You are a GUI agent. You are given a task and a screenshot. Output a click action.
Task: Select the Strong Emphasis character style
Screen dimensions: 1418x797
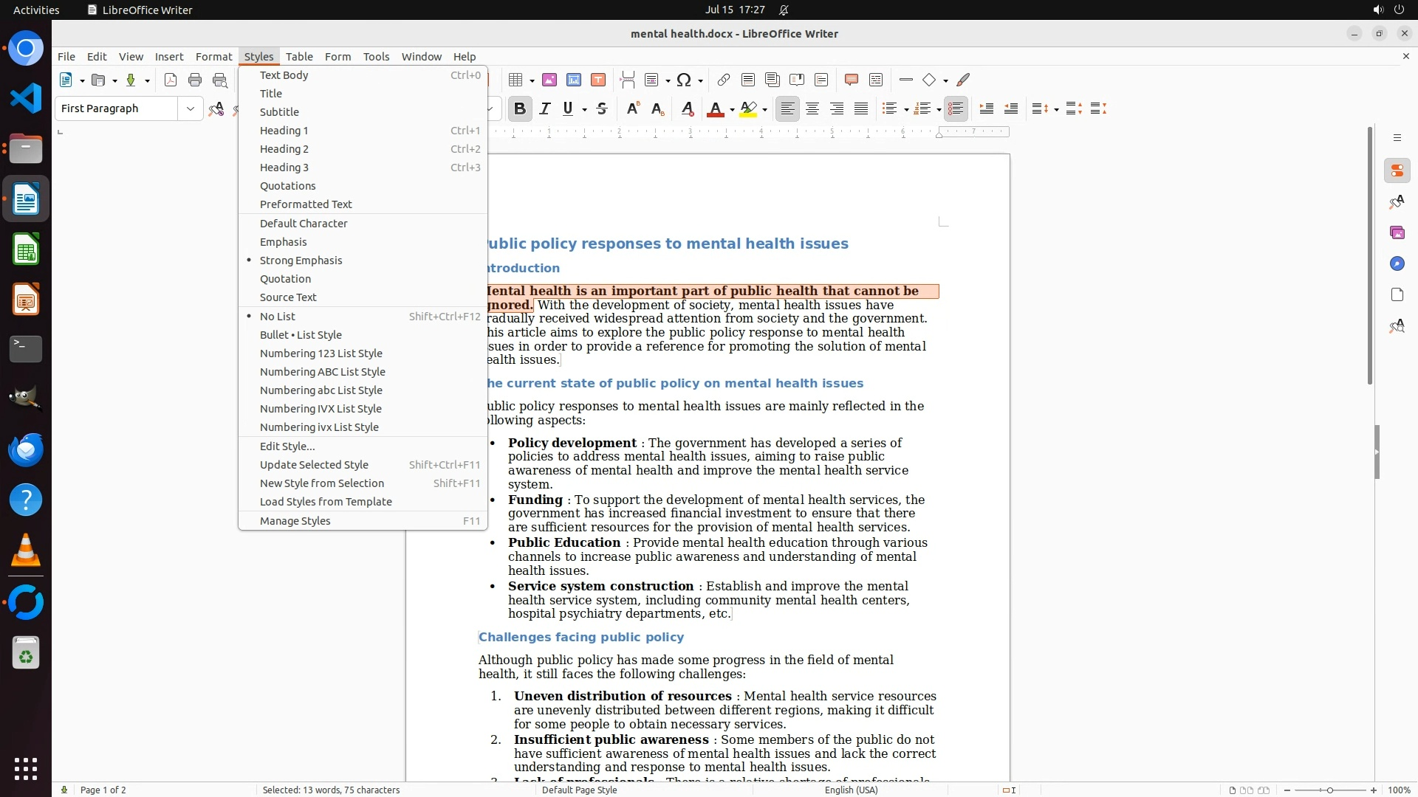301,261
